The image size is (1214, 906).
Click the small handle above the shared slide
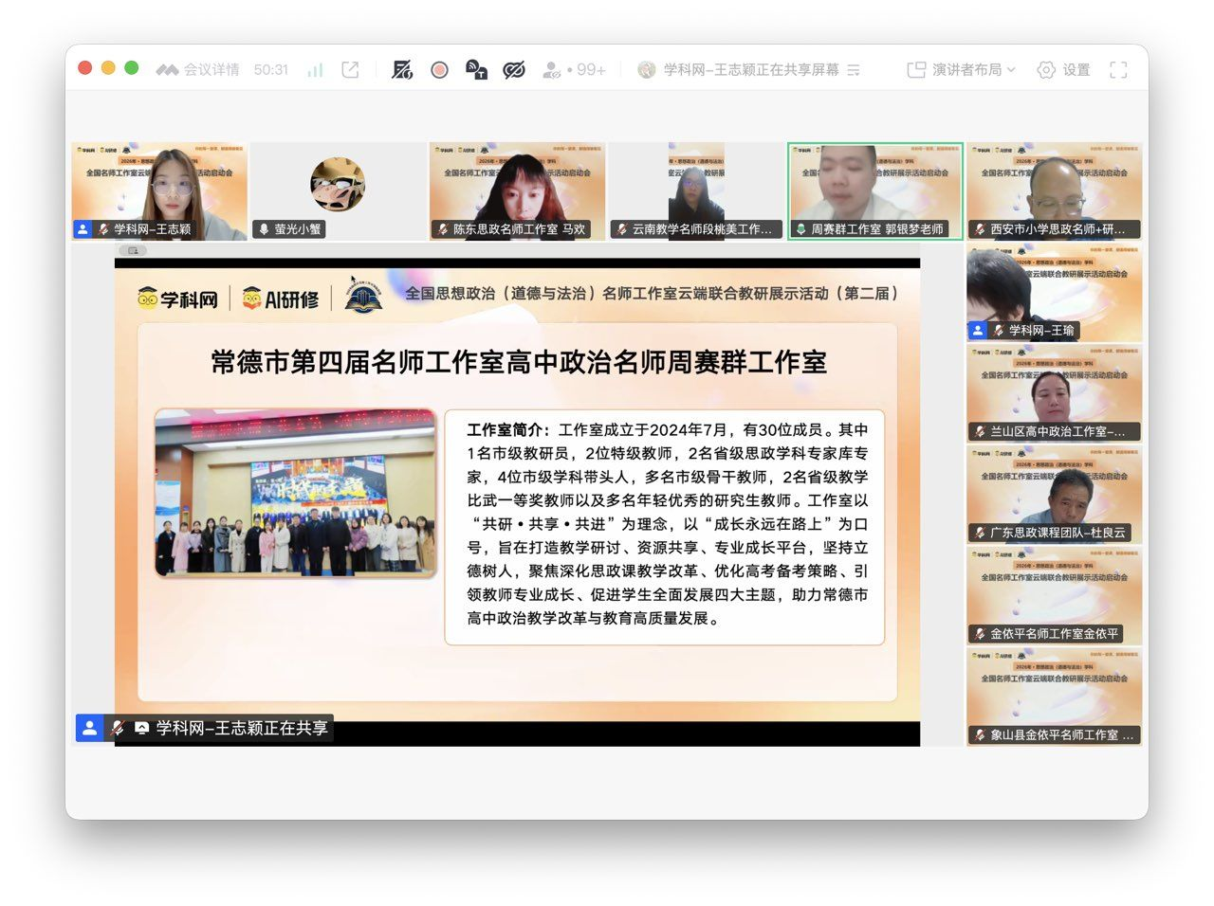point(134,250)
